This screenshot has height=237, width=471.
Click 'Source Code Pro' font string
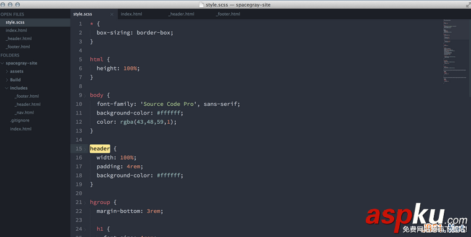click(x=168, y=104)
